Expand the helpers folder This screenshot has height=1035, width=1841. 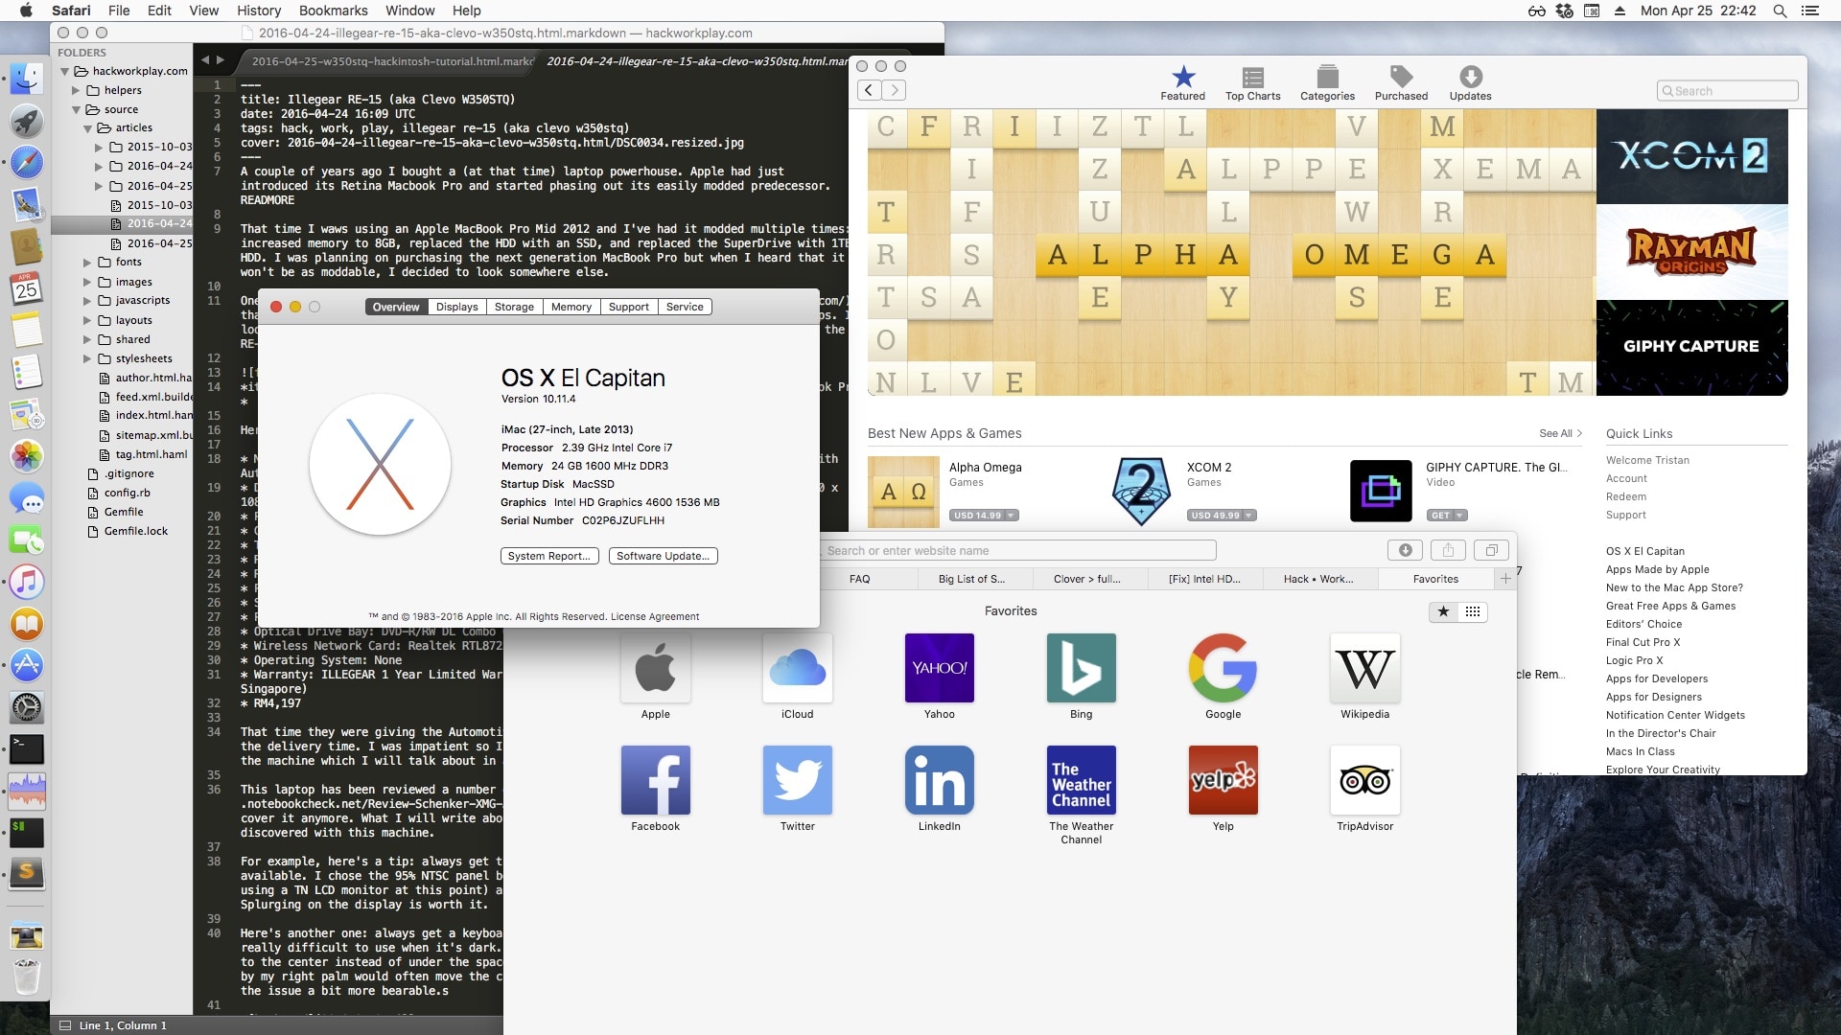pos(76,90)
